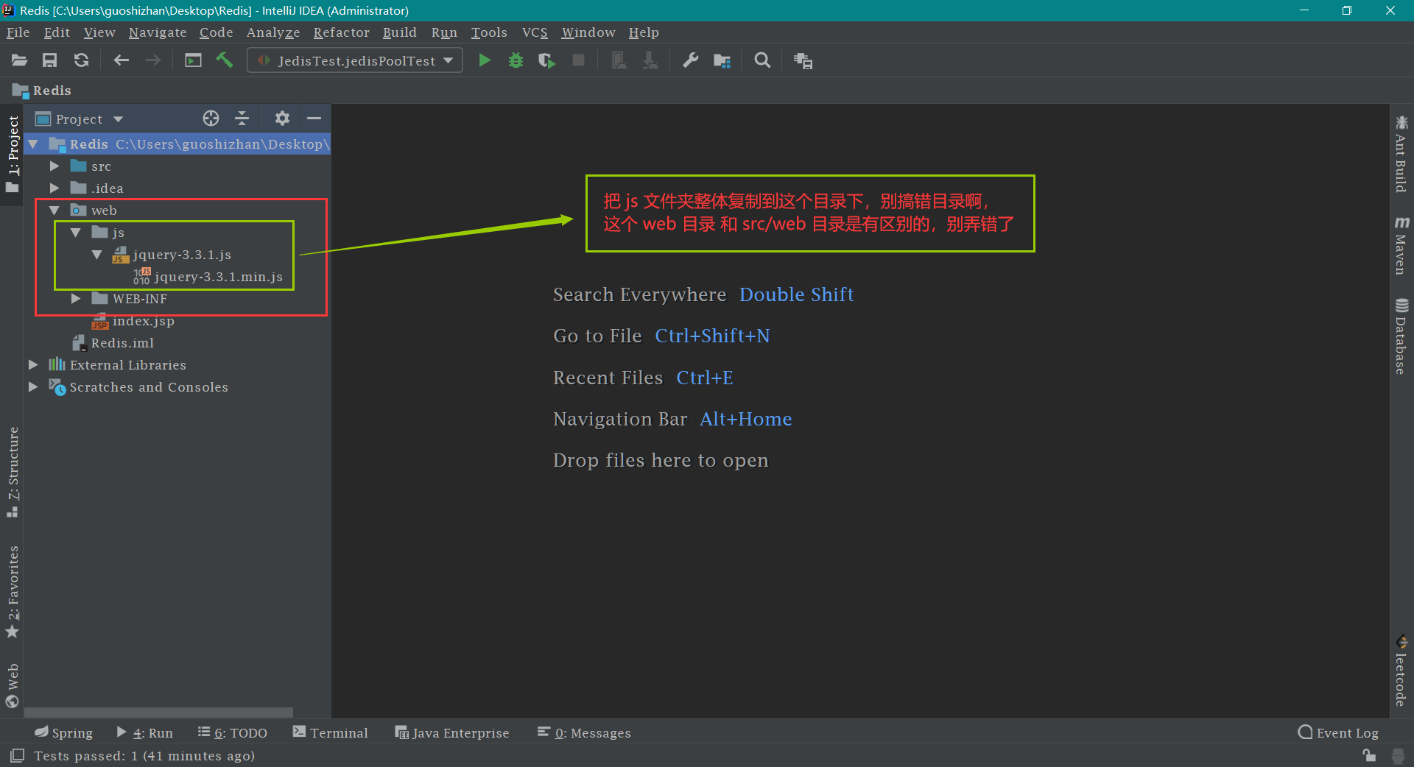Click the green Run button

(484, 60)
